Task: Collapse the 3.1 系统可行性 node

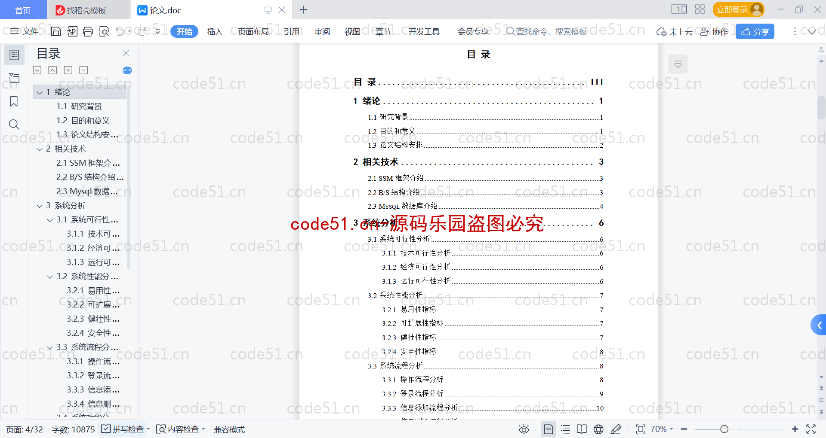Action: tap(50, 220)
